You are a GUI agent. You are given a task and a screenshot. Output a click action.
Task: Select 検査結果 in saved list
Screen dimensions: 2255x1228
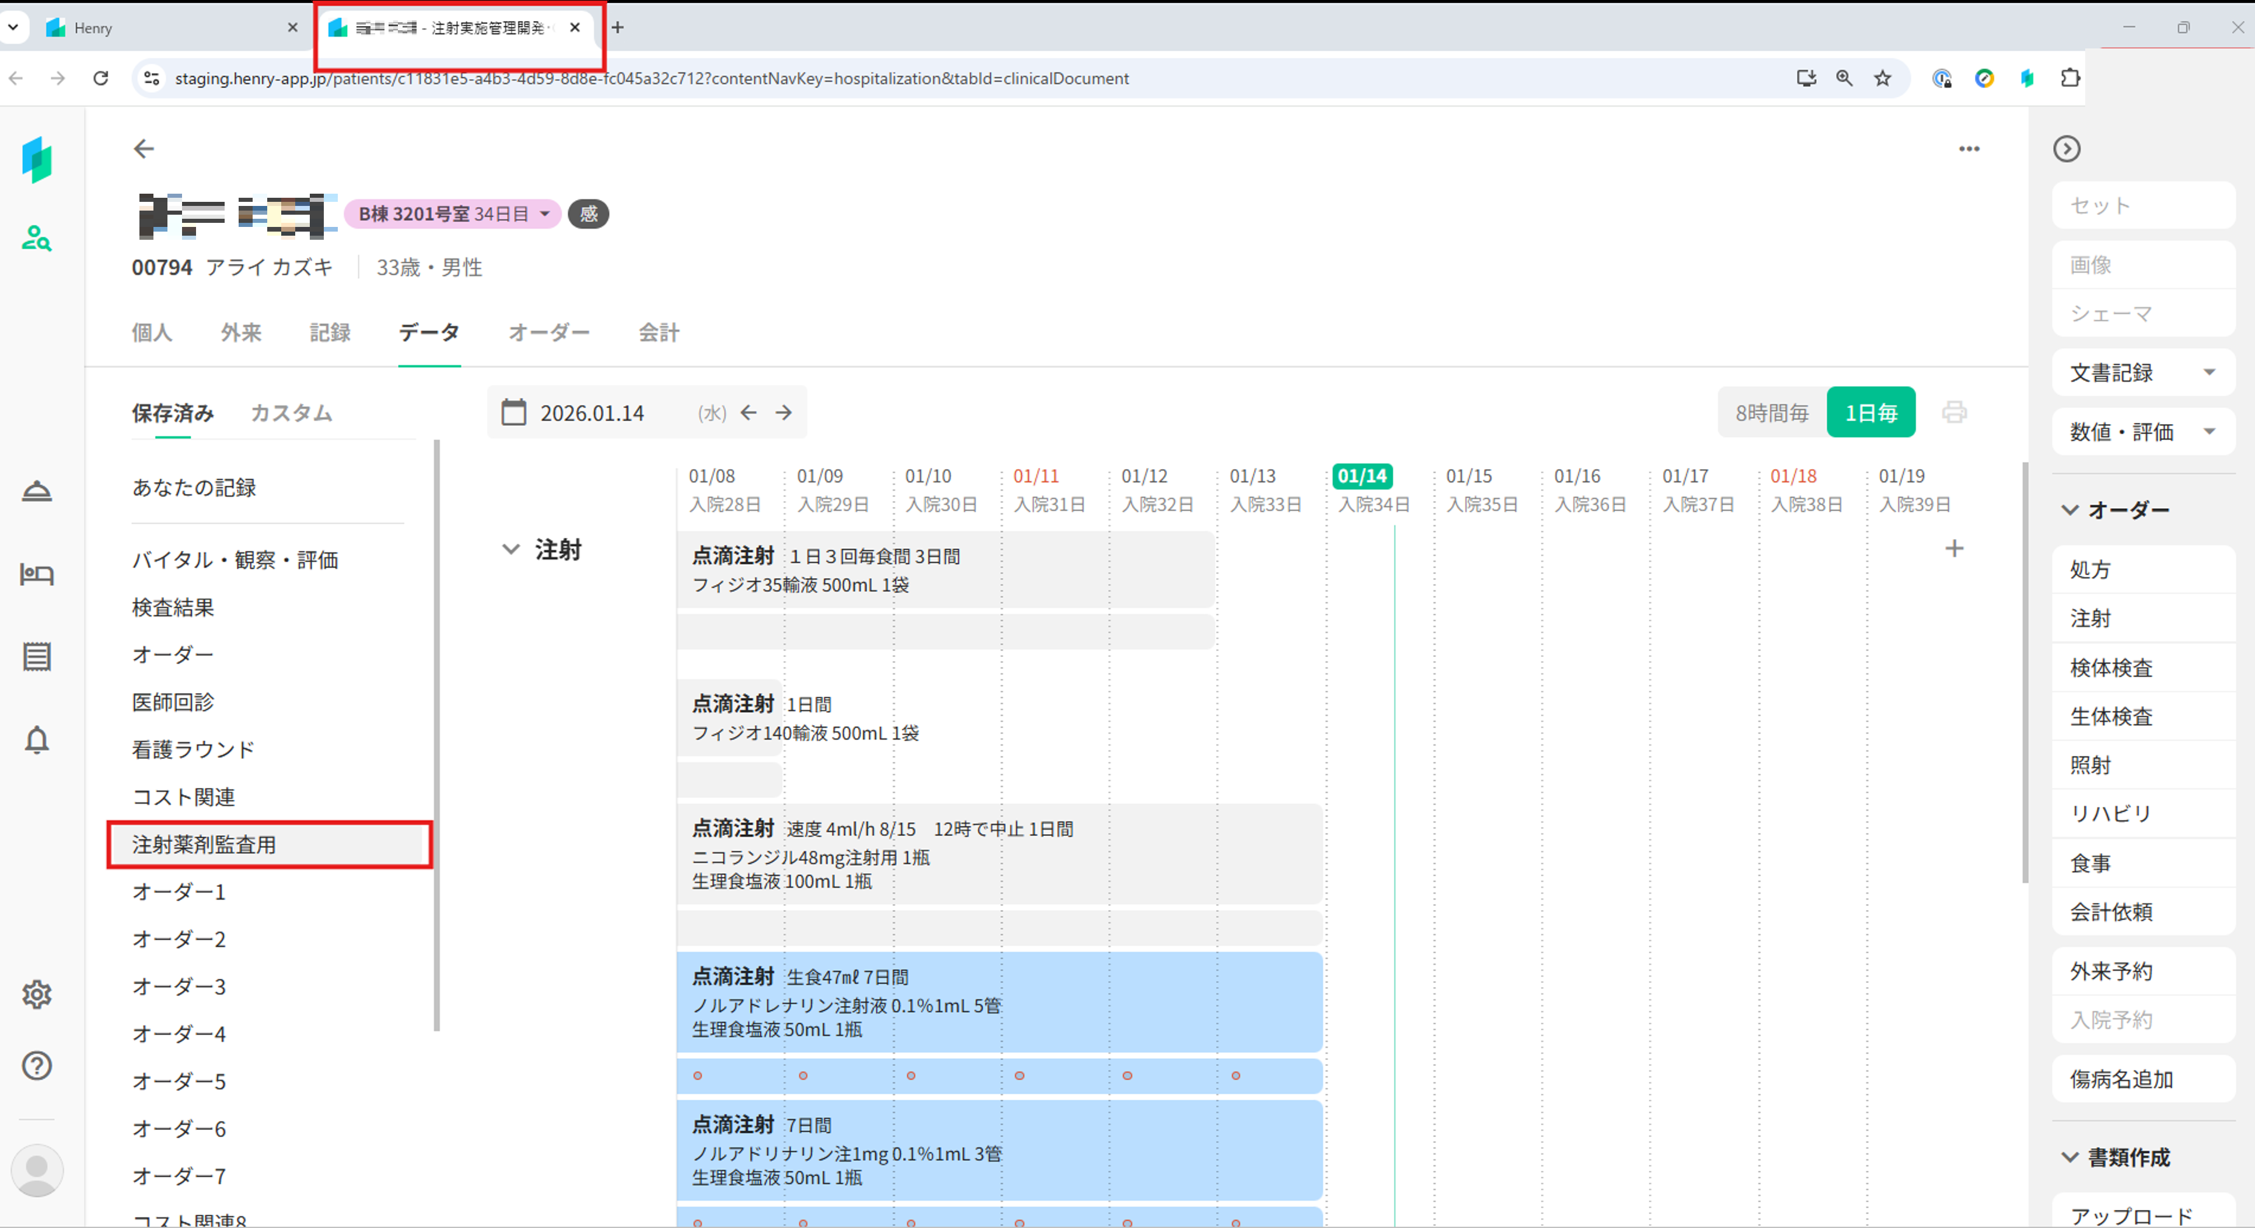tap(173, 607)
